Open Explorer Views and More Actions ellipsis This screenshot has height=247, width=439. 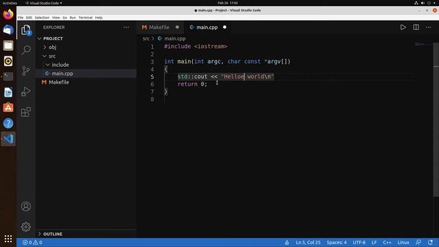(x=126, y=27)
